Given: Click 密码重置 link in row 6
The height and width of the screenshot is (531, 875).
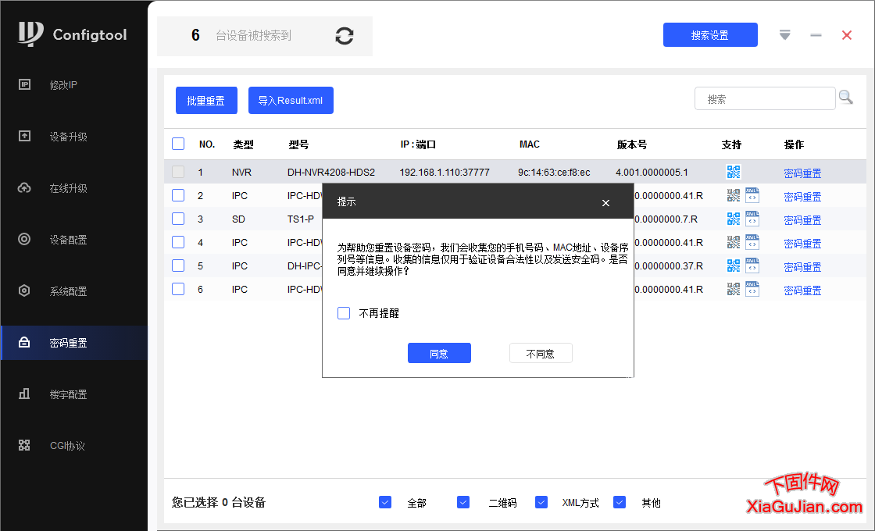Looking at the screenshot, I should coord(802,290).
